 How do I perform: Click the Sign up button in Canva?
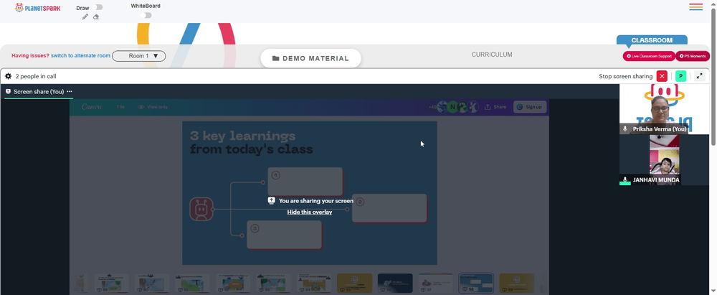530,107
